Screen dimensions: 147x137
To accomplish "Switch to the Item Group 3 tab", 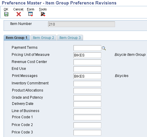I will [70, 38].
